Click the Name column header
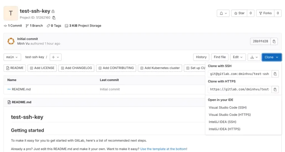 tap(12, 80)
